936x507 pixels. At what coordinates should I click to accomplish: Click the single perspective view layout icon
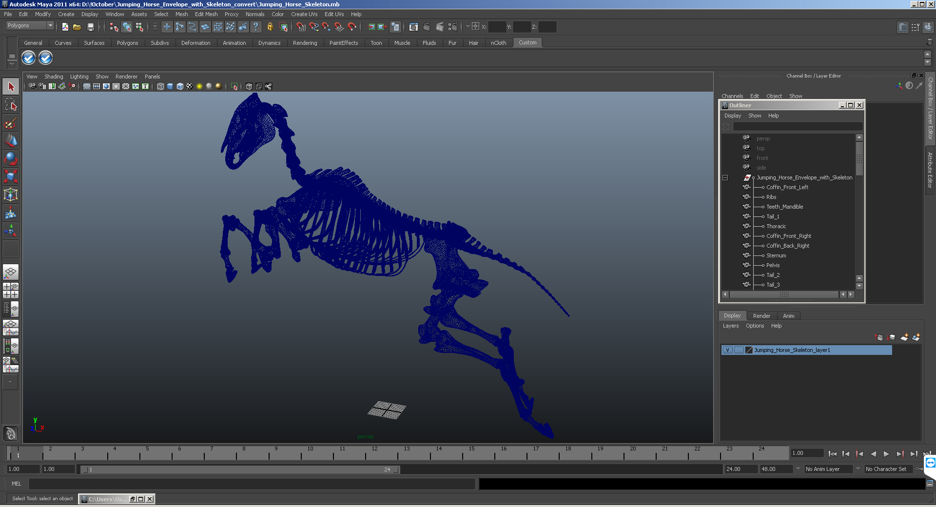point(11,272)
